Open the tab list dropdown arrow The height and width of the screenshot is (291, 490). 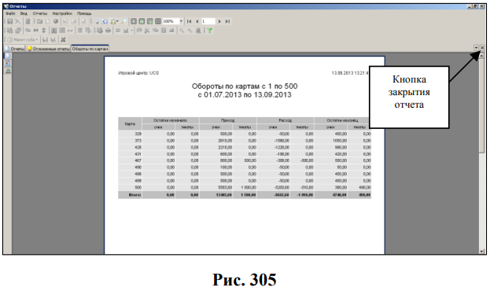tap(477, 48)
